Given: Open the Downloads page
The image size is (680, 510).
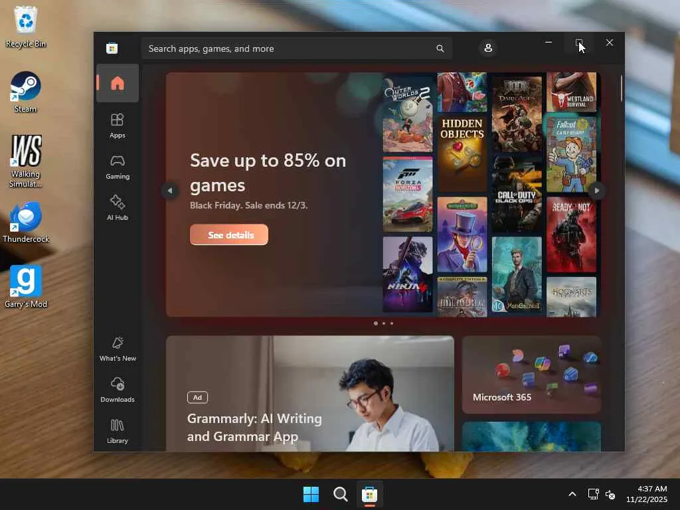Looking at the screenshot, I should click(x=118, y=389).
